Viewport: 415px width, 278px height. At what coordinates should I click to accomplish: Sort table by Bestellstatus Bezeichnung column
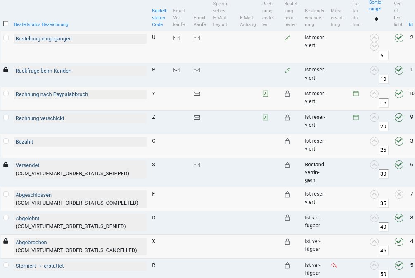click(41, 24)
